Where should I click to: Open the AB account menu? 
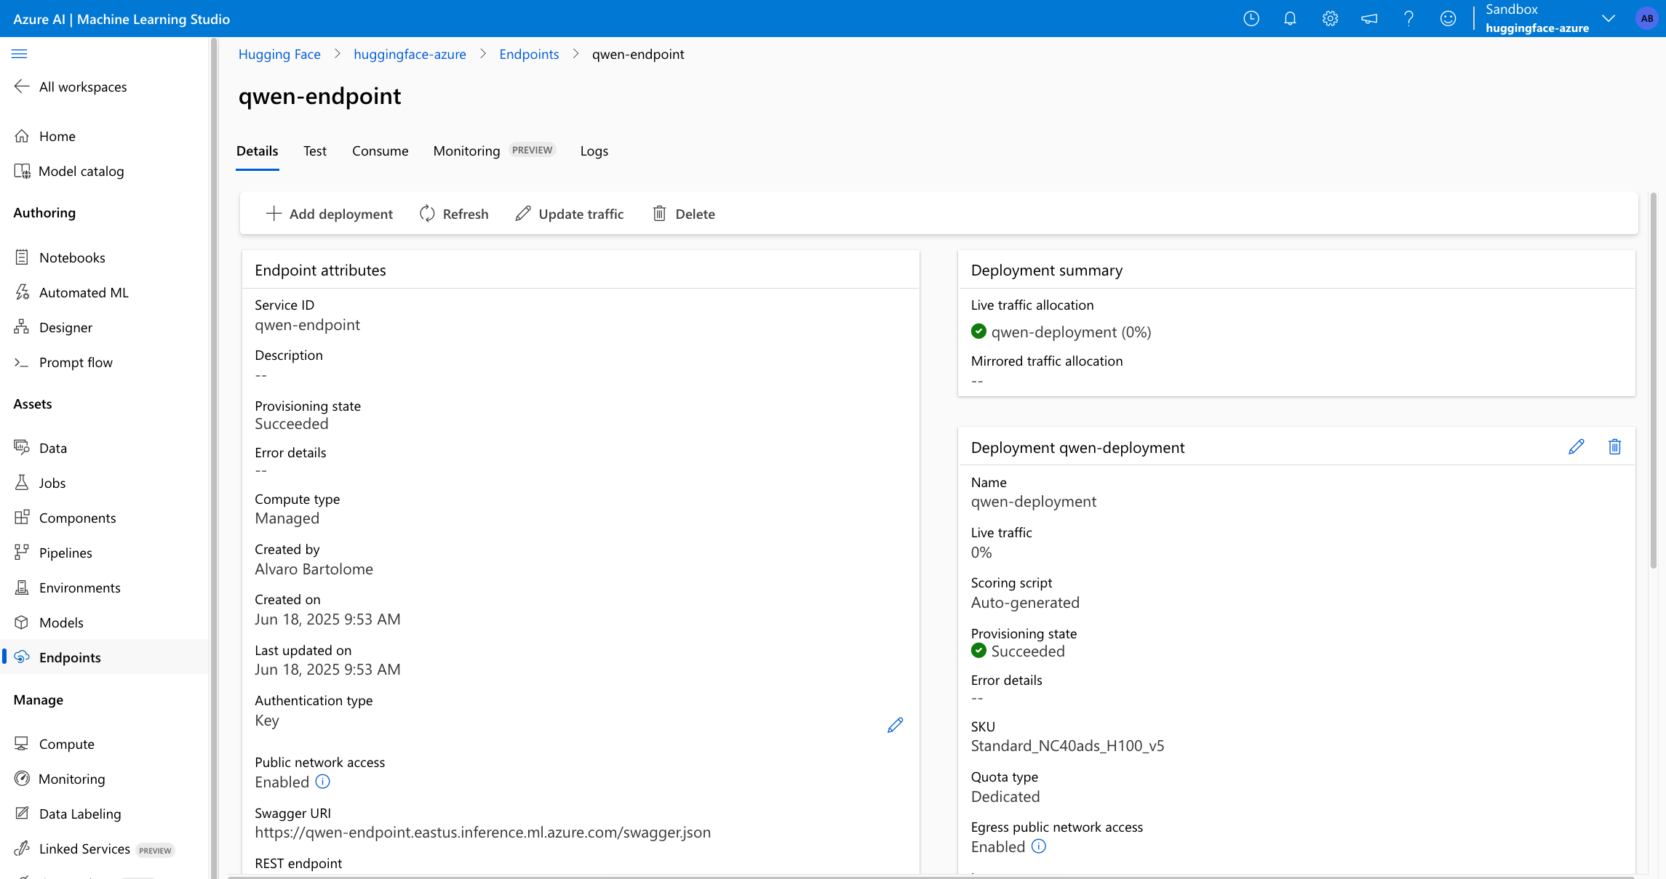1646,18
